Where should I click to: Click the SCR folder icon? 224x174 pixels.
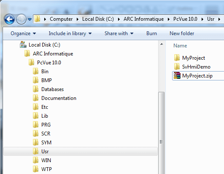[35, 133]
